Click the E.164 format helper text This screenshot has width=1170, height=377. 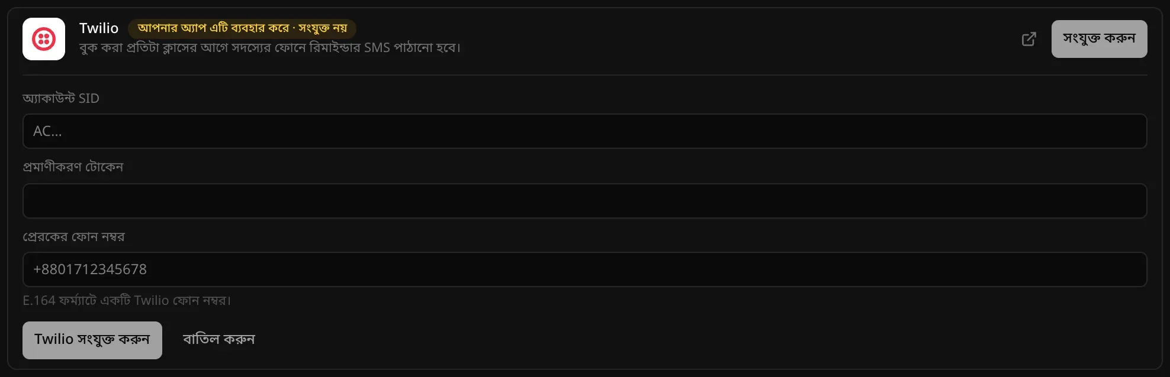(127, 301)
